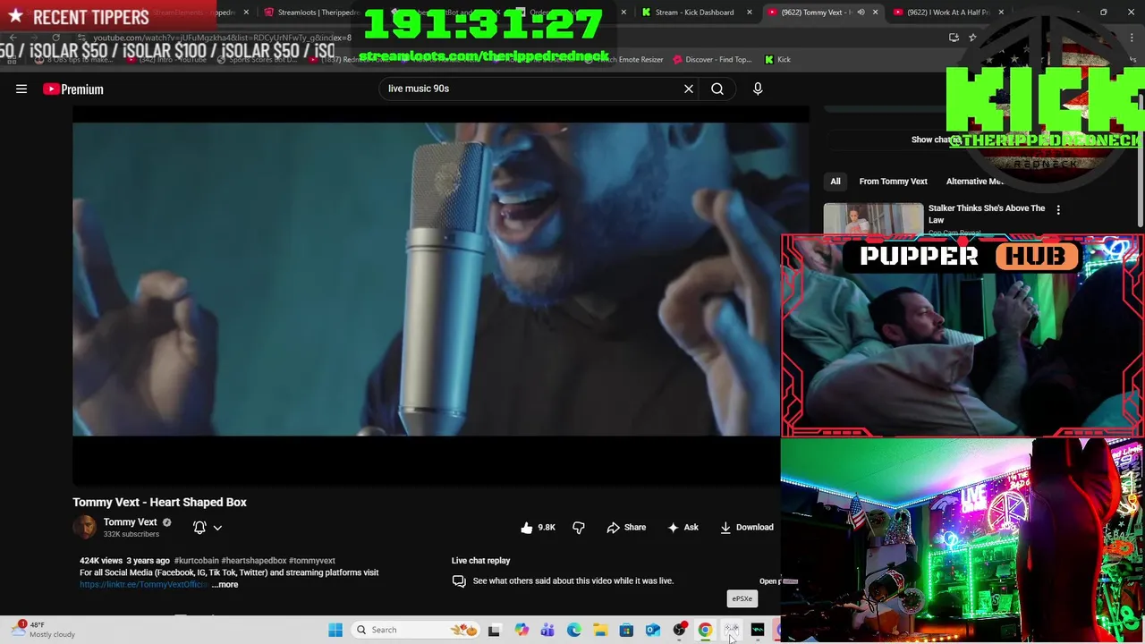
Task: Mute the Tommy Vext tab audio icon
Action: pyautogui.click(x=861, y=13)
